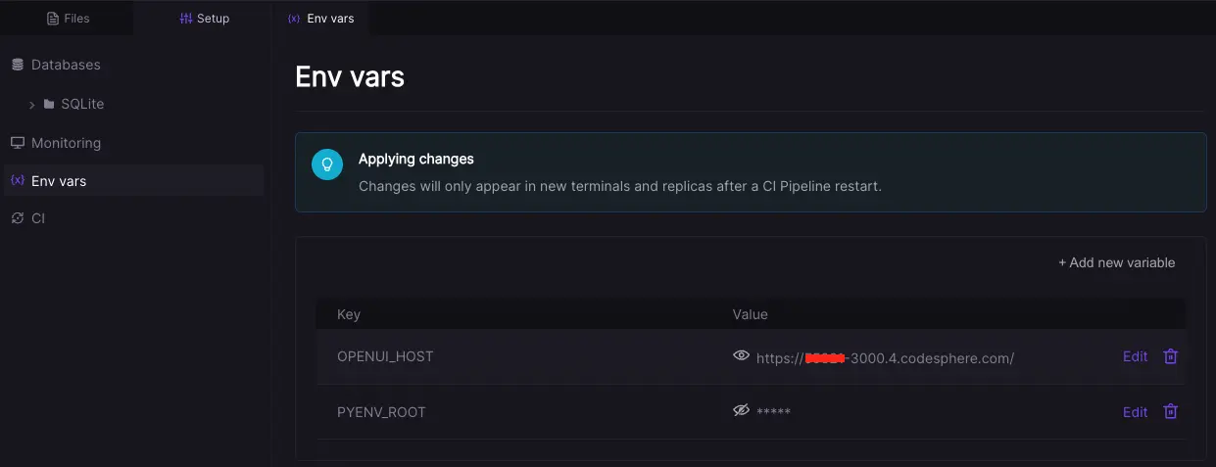Click the SQLite folder icon
This screenshot has height=467, width=1216.
tap(49, 104)
